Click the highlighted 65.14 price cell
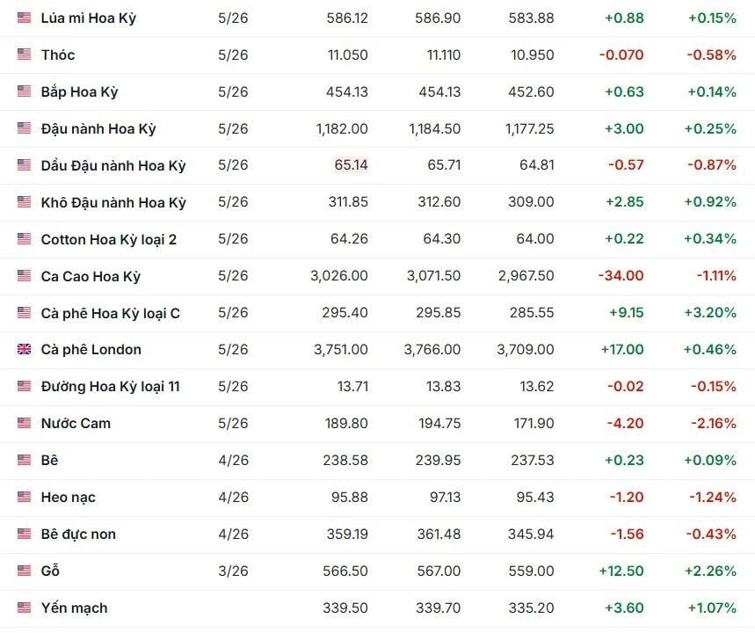 click(351, 165)
